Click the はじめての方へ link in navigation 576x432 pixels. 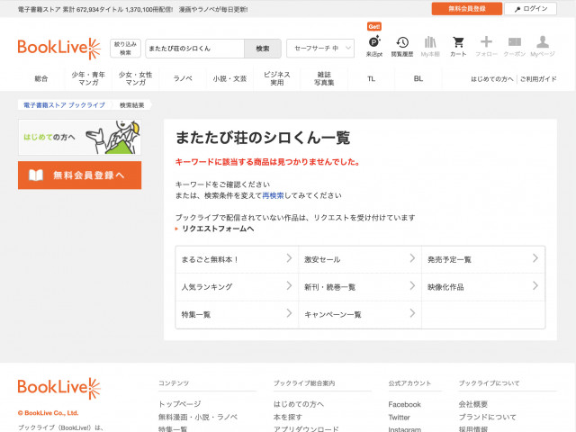[492, 79]
